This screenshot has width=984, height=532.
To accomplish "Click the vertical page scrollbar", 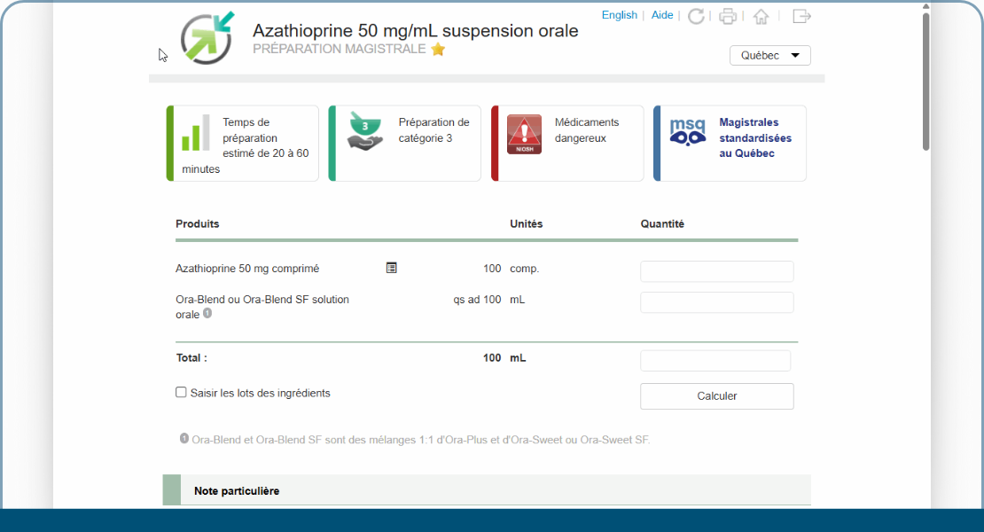I will [925, 80].
